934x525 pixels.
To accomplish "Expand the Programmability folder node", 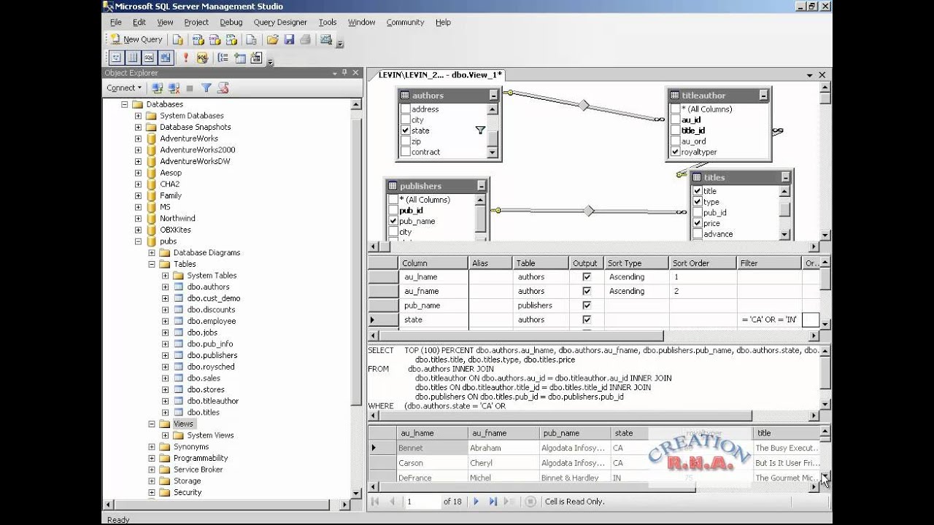I will [x=152, y=458].
